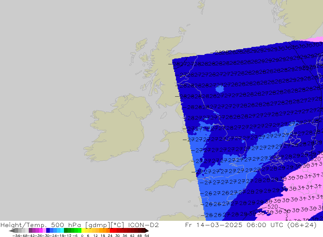323x237 pixels.
Task: Click the 'ICON-D2' model name
Action: (x=143, y=225)
